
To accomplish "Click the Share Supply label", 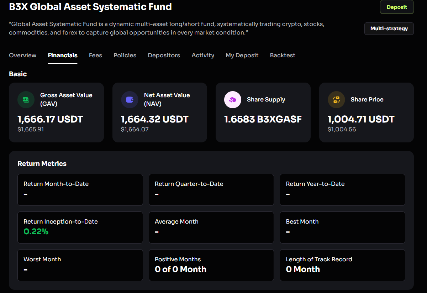I will [266, 100].
